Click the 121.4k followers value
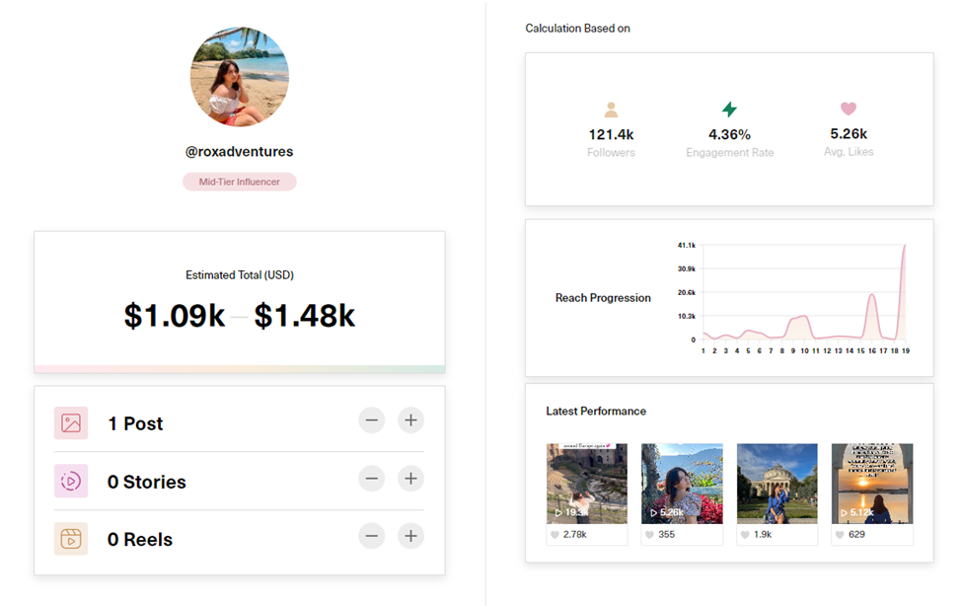The width and height of the screenshot is (962, 606). point(611,134)
